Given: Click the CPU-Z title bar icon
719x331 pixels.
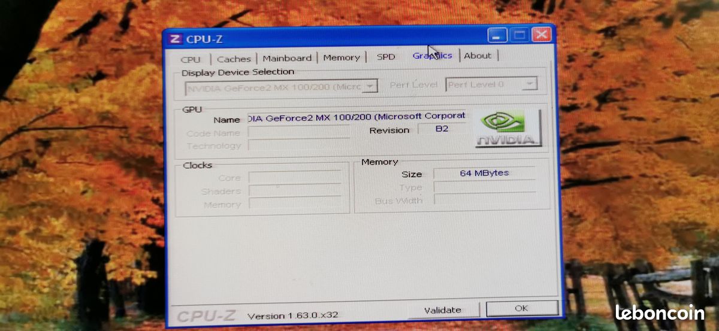Looking at the screenshot, I should 175,39.
